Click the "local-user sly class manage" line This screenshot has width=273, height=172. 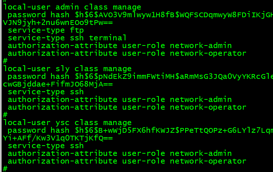(x=67, y=69)
